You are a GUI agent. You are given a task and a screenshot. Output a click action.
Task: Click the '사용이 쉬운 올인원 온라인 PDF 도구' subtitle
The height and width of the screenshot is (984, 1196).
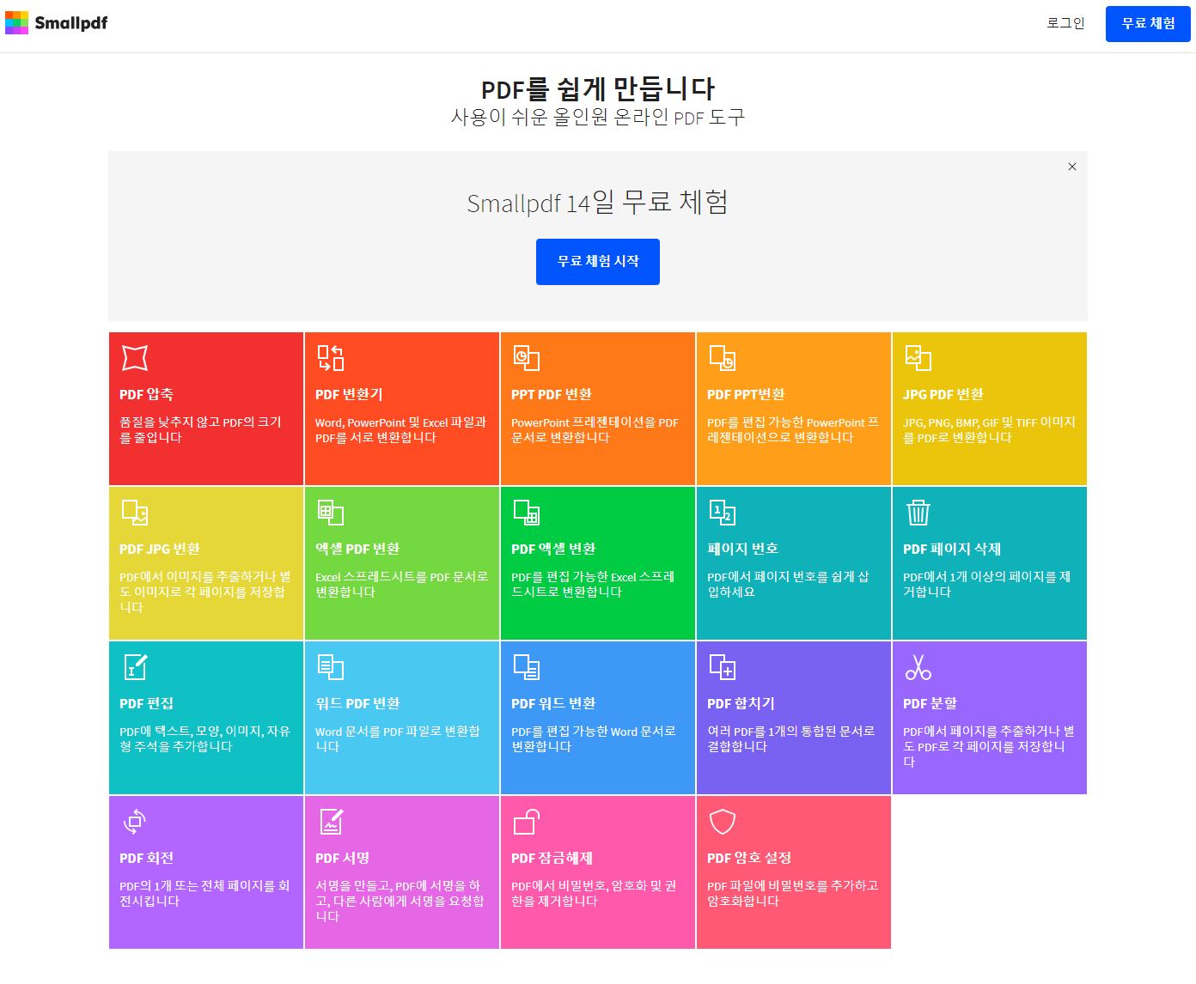(x=598, y=118)
